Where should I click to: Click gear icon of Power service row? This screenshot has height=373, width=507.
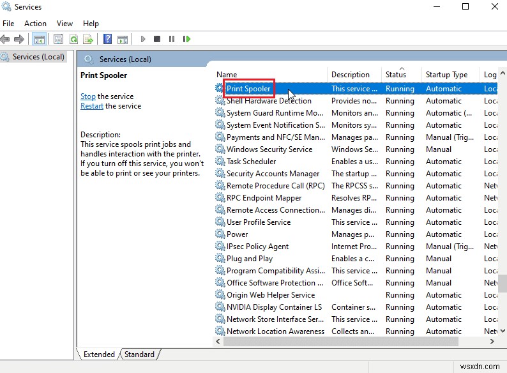pos(220,234)
